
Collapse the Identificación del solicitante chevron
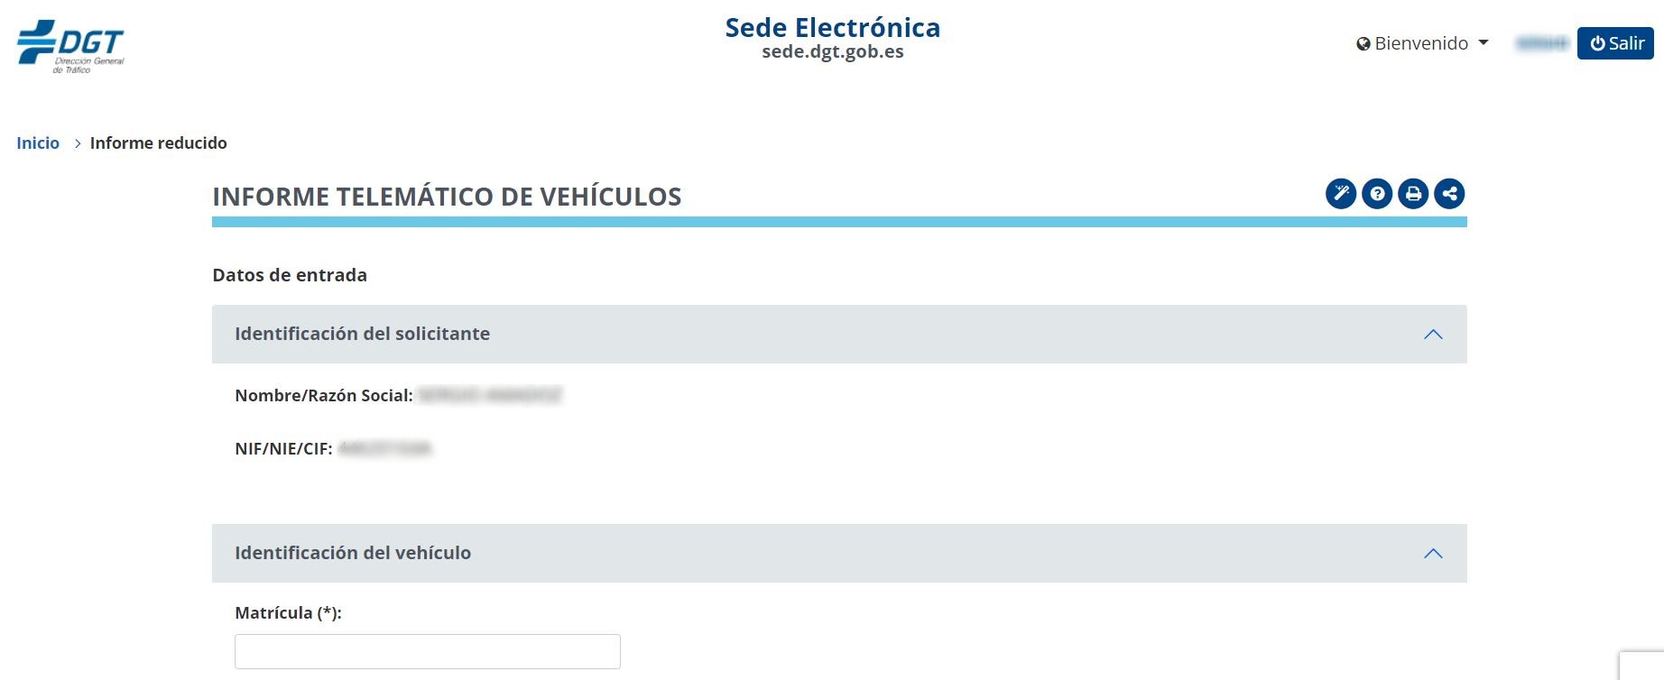(1433, 335)
